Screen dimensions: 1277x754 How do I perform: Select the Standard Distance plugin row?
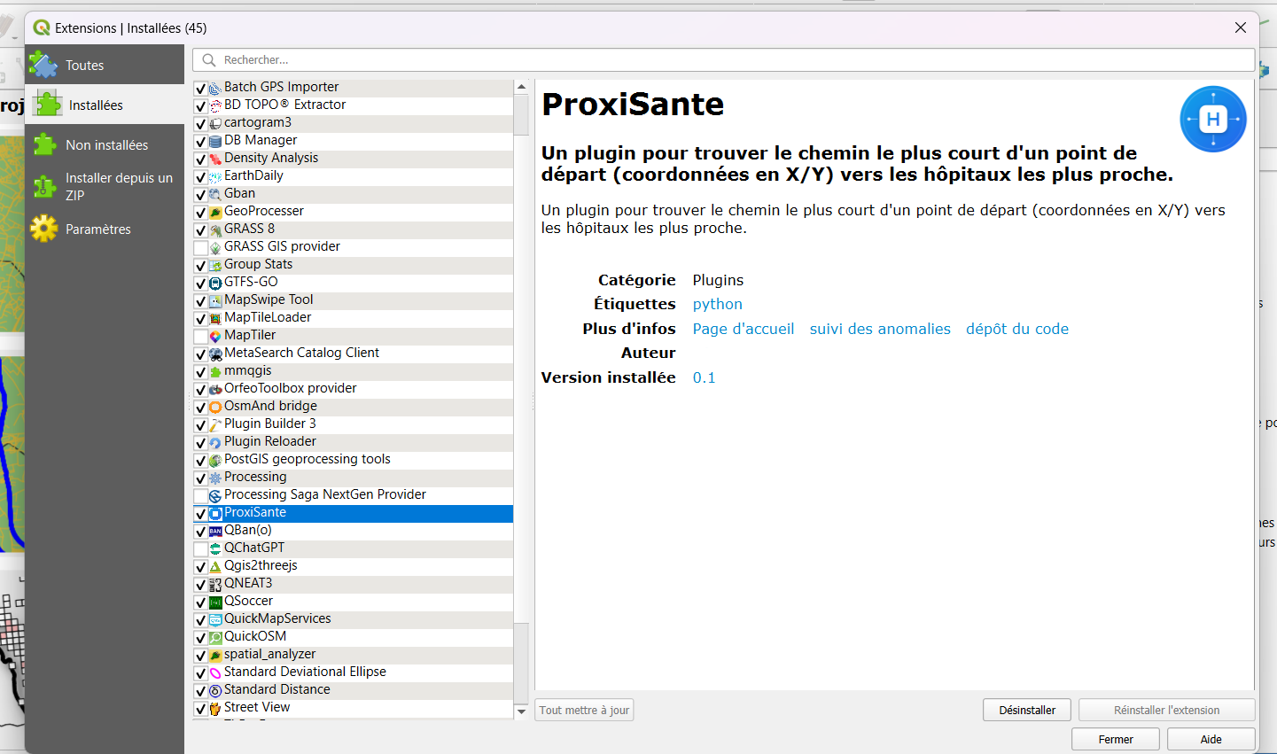(353, 689)
